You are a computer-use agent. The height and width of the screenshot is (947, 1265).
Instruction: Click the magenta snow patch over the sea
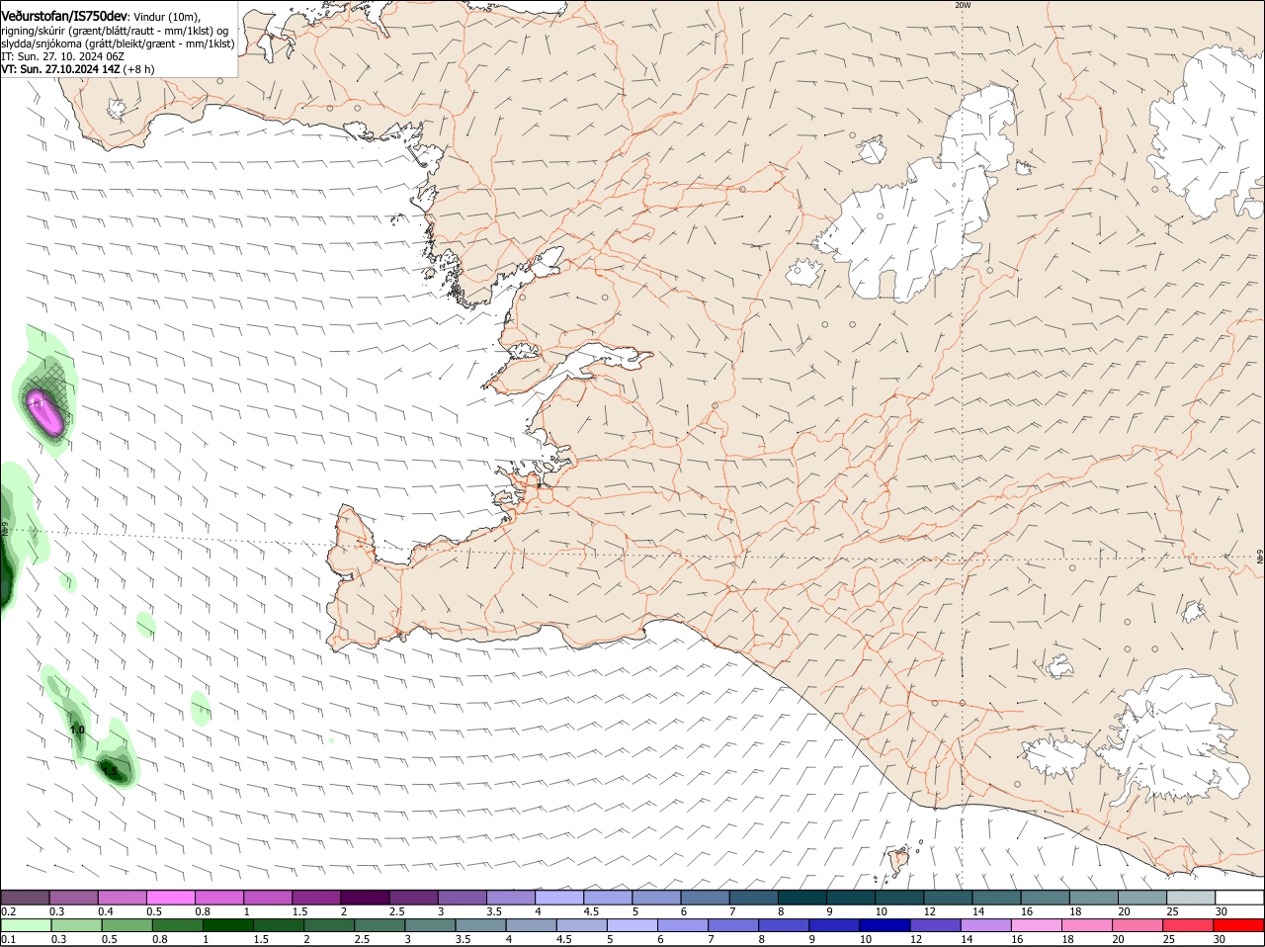point(45,411)
